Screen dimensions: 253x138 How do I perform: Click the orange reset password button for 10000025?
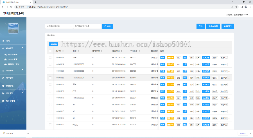[x=170, y=58]
